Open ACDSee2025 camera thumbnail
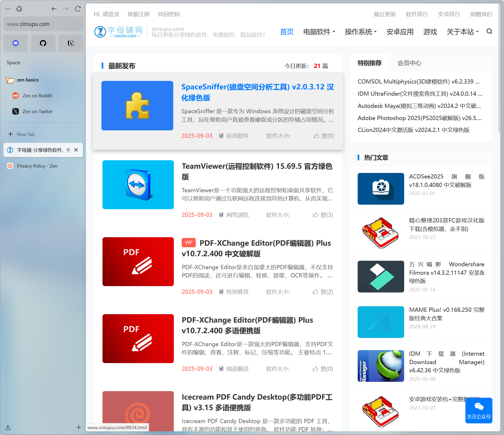504x435 pixels. [x=381, y=189]
